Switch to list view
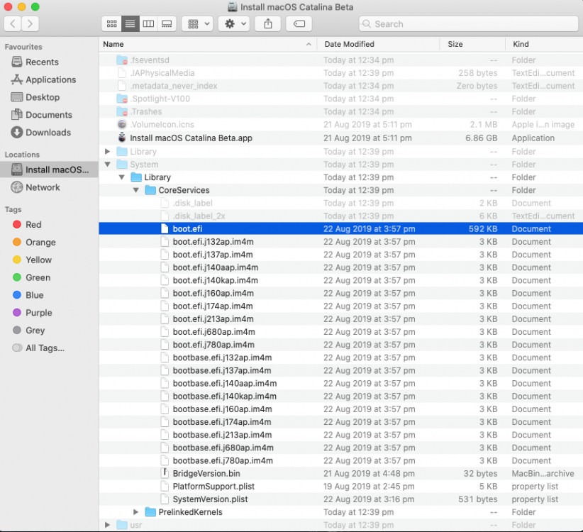The height and width of the screenshot is (532, 583). (x=130, y=24)
